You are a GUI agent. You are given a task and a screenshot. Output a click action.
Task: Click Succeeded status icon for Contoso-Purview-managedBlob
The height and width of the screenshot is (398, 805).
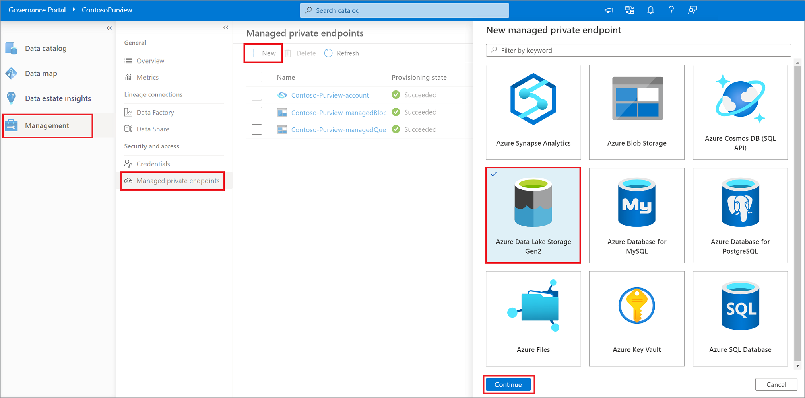point(396,112)
